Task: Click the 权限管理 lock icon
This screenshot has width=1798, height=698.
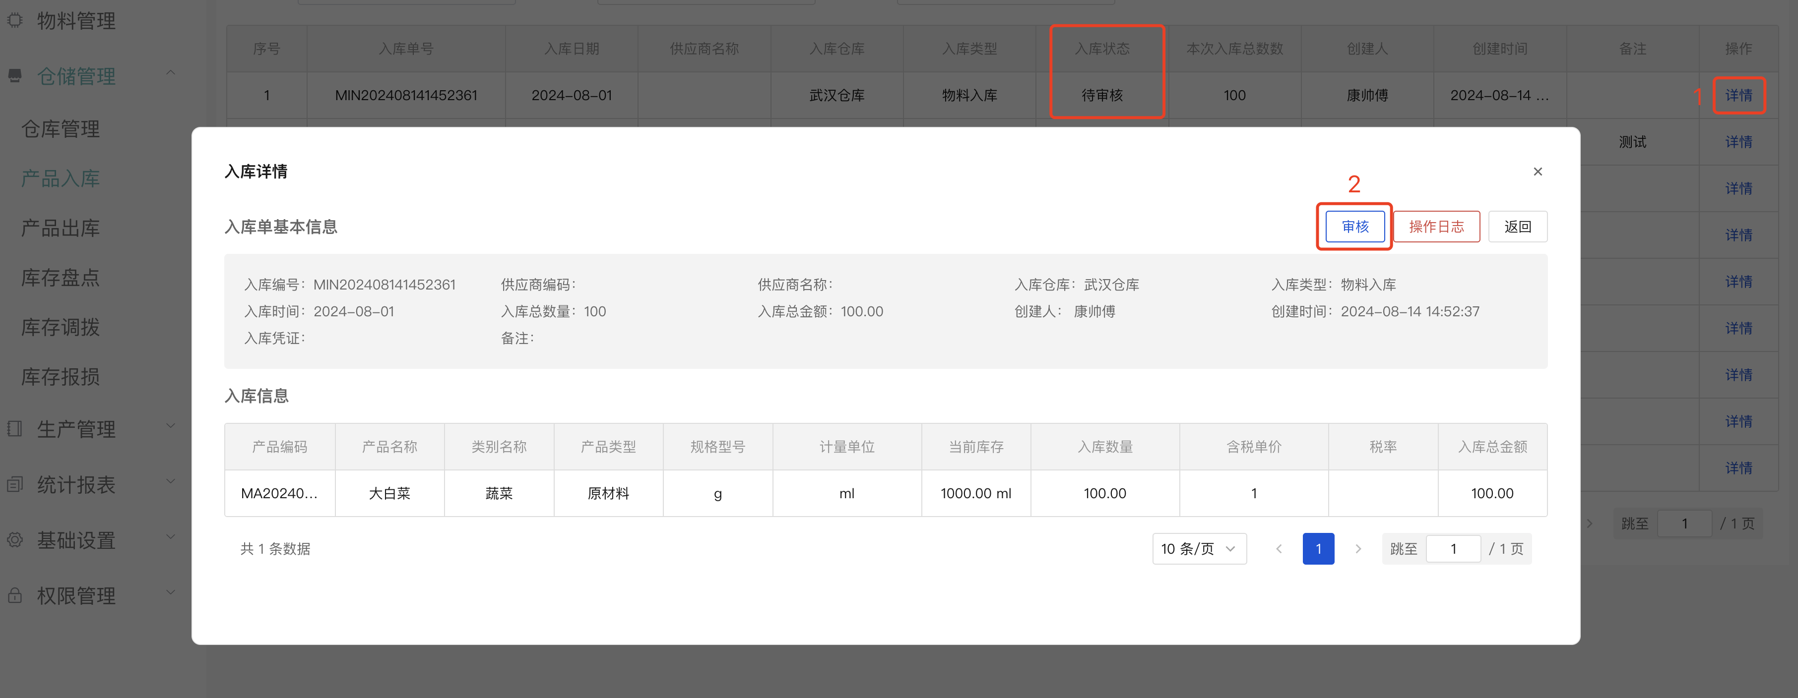Action: coord(15,595)
